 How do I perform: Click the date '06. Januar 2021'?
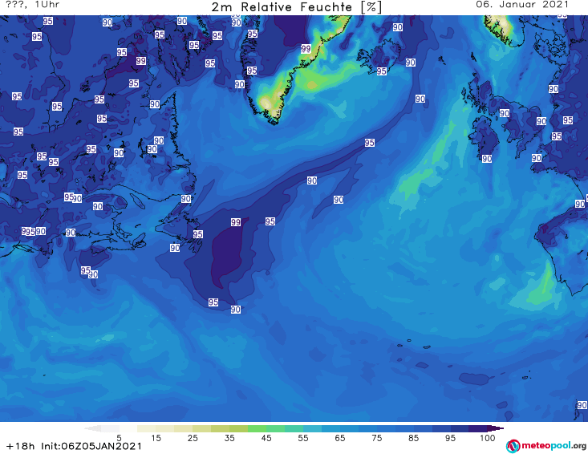tap(522, 5)
